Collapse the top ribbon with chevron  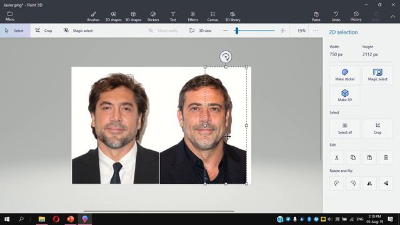[393, 17]
